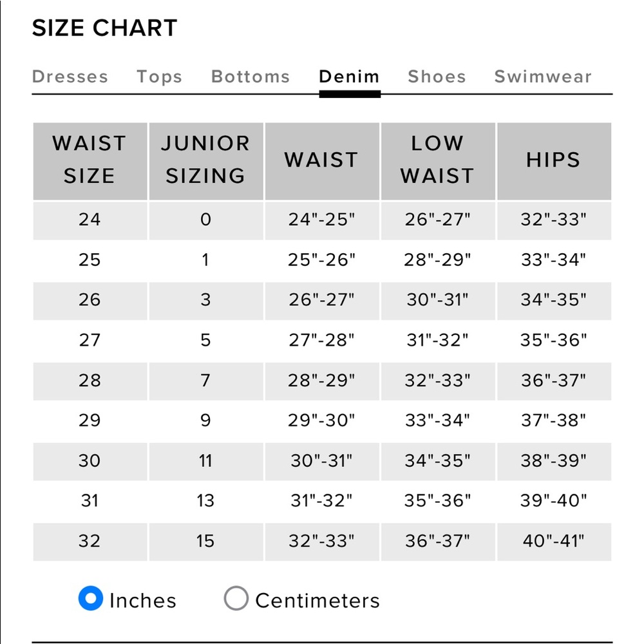Go to the Shoes tab
644x644 pixels.
pyautogui.click(x=437, y=77)
